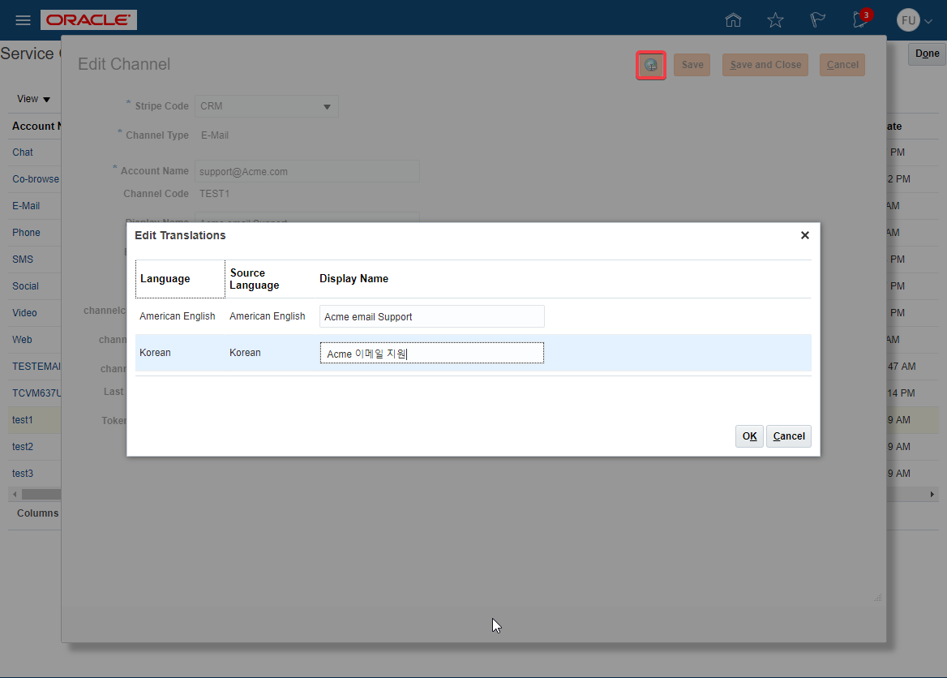Select American English language cell
Screen dimensions: 947x678
point(177,316)
